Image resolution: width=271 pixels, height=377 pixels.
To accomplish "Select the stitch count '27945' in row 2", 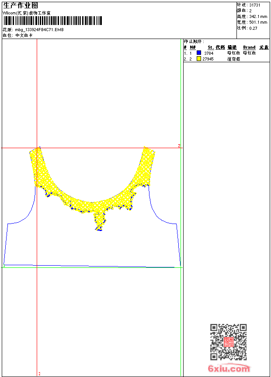I will (208, 59).
